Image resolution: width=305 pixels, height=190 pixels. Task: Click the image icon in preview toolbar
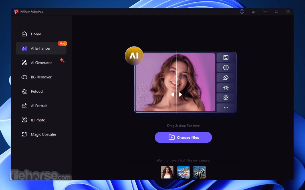(226, 57)
